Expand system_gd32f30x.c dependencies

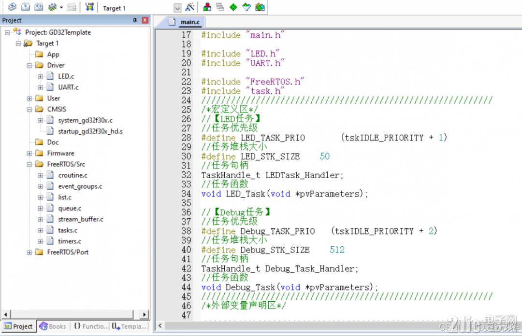point(40,120)
